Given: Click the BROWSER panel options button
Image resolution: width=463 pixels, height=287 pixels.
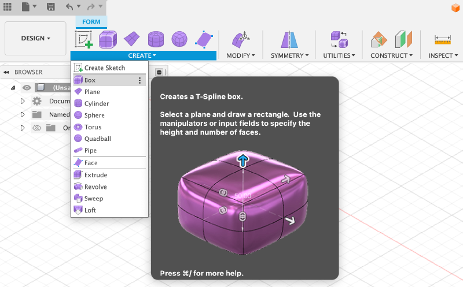Looking at the screenshot, I should [159, 72].
